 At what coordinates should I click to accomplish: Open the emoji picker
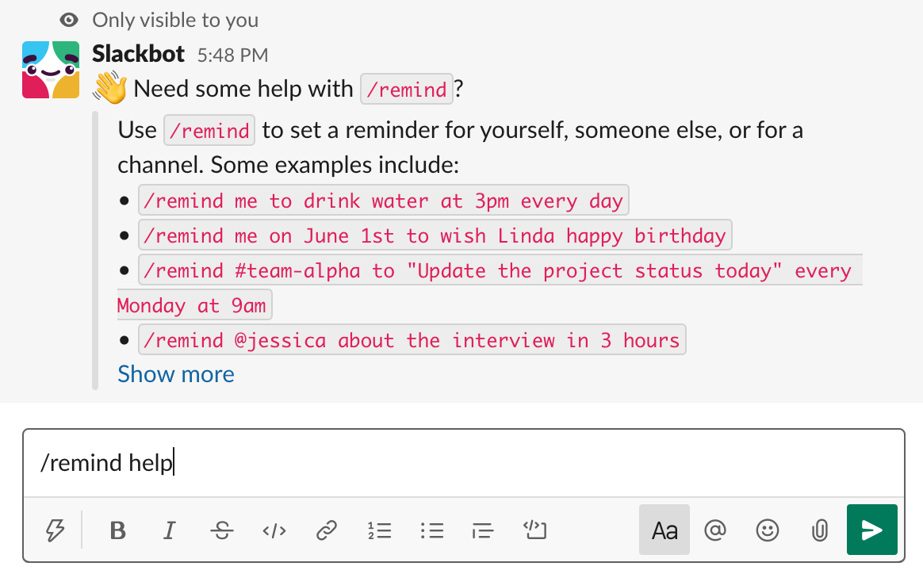pyautogui.click(x=768, y=530)
